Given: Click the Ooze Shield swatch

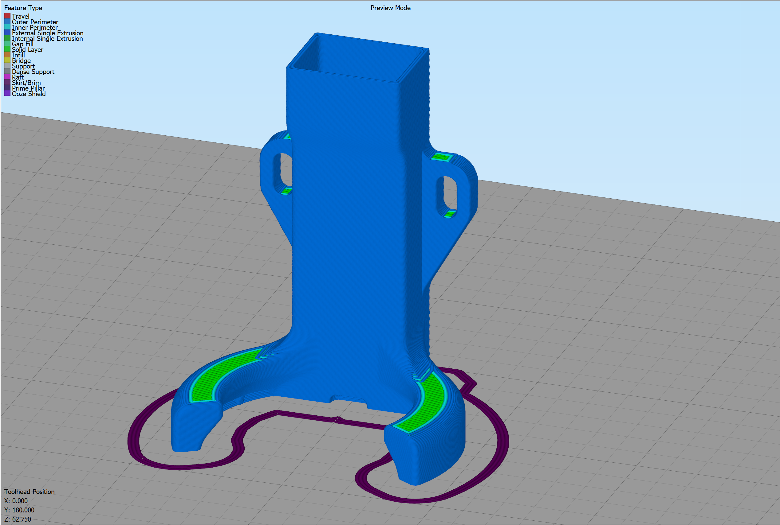Looking at the screenshot, I should (x=7, y=93).
